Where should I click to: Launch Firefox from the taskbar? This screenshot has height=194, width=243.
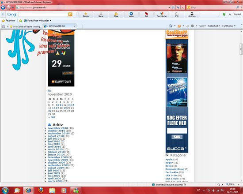point(41,190)
